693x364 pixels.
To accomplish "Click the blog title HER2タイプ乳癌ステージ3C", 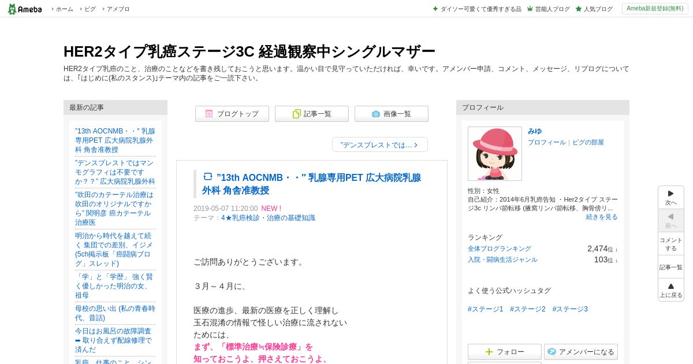I will [249, 51].
